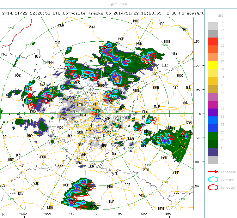Select the GRO station label
Image resolution: width=237 pixels, height=218 pixels.
(154, 74)
